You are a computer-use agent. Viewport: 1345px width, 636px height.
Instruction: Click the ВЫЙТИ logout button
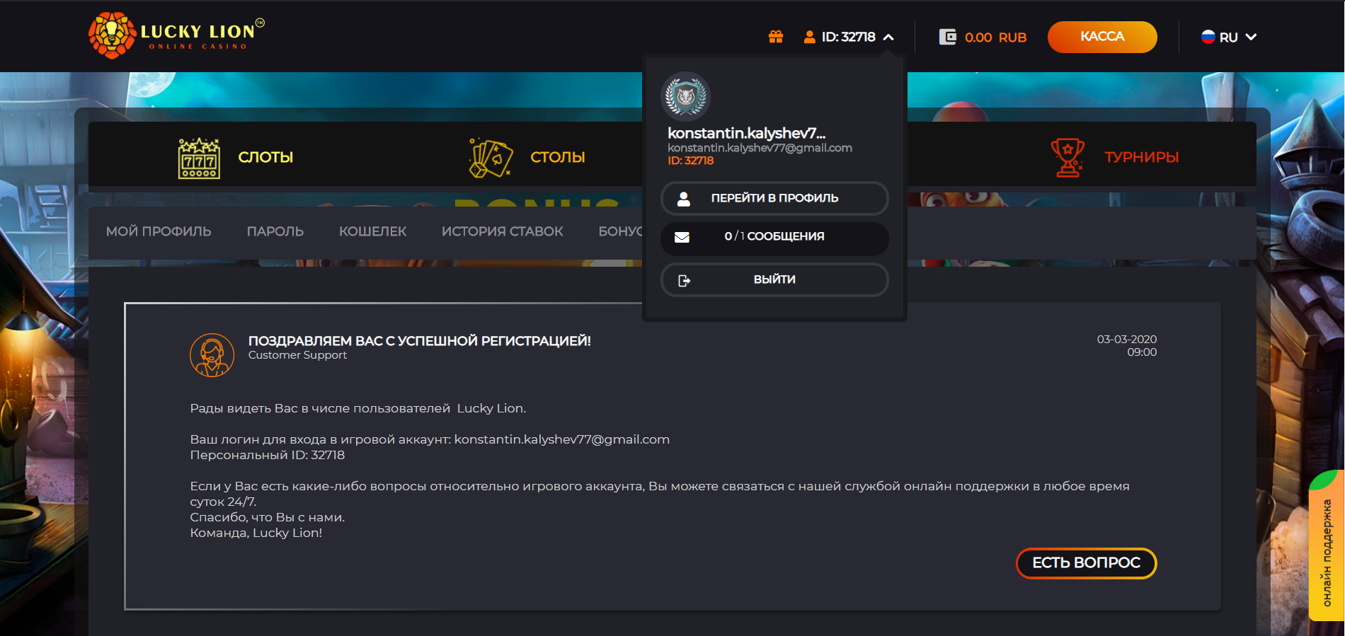[x=774, y=280]
